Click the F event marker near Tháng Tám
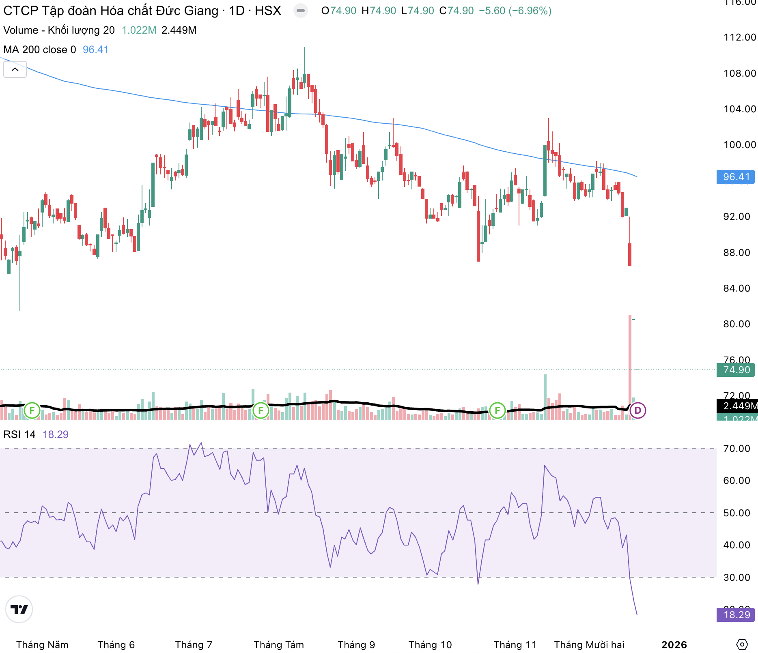Screen dimensions: 758x653 click(261, 410)
